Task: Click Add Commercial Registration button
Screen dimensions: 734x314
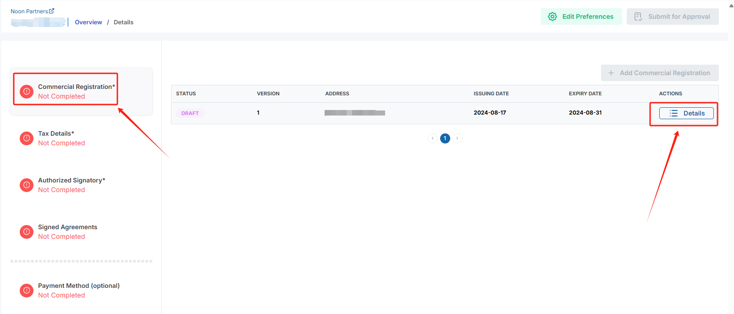Action: point(660,73)
